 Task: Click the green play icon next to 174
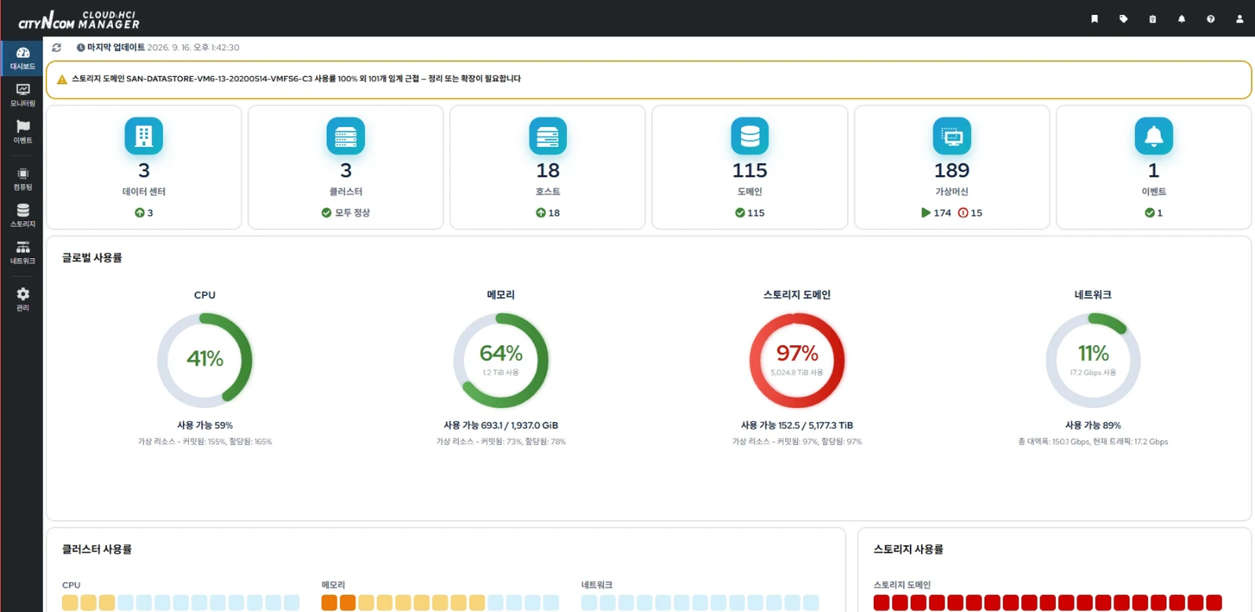pos(926,213)
